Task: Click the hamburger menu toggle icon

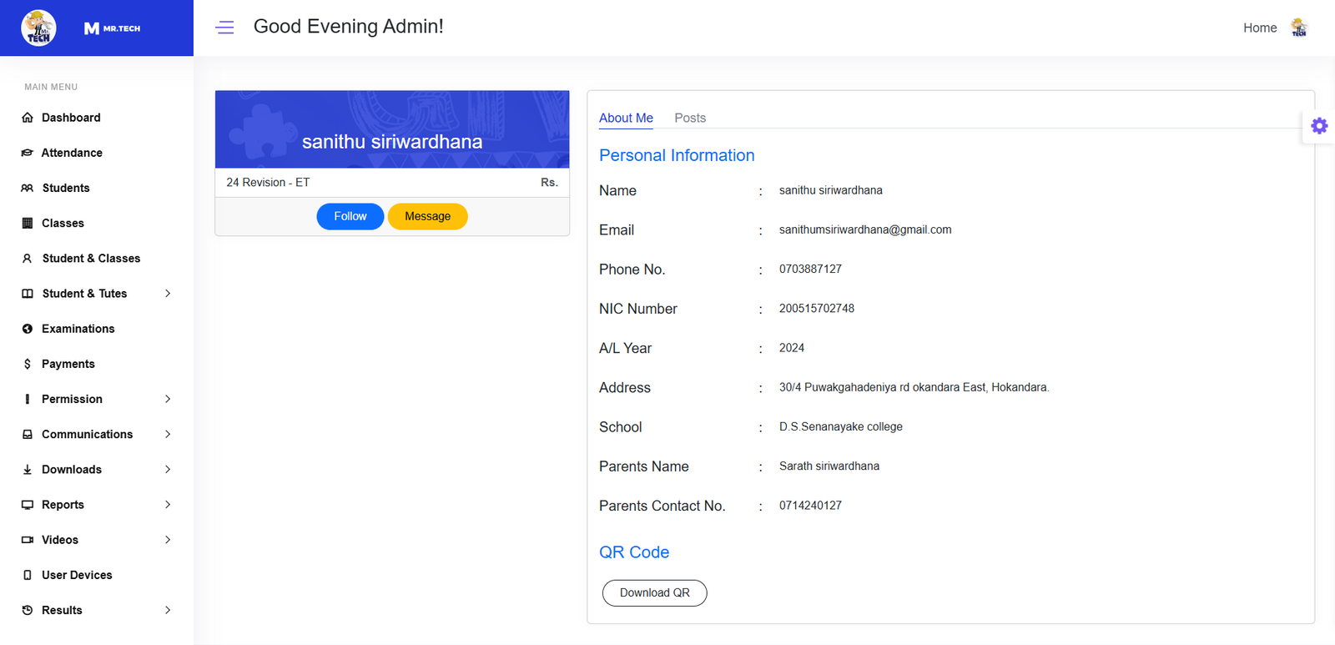Action: [224, 28]
